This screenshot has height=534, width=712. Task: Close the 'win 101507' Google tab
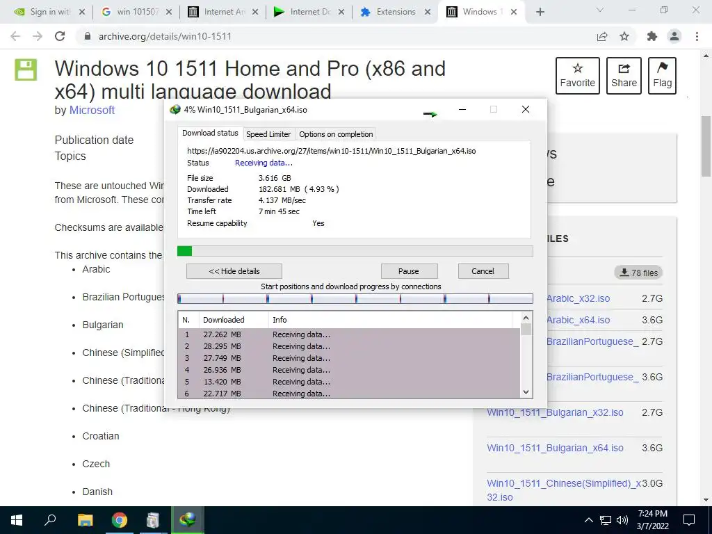tap(168, 13)
